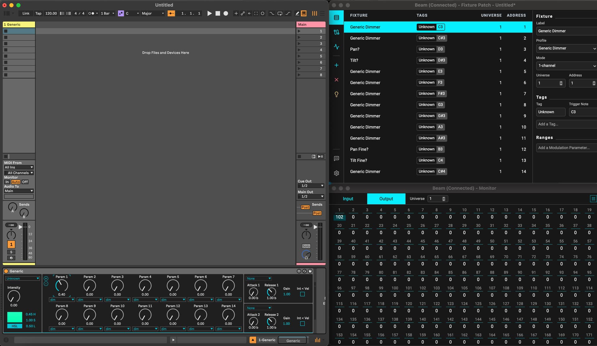The width and height of the screenshot is (597, 346).
Task: Click the red delete fixture X icon
Action: (x=336, y=80)
